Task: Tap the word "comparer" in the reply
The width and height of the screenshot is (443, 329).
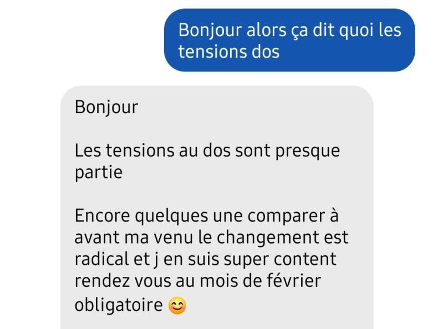Action: pos(286,217)
